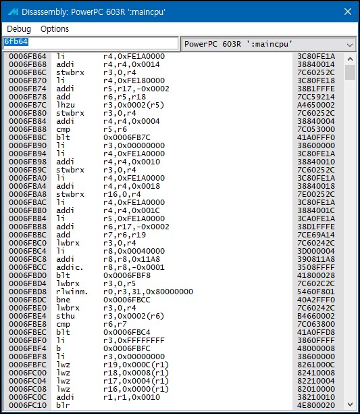
Task: Expand the PowerPC 603R ':maincpu' dropdown
Action: (x=268, y=44)
